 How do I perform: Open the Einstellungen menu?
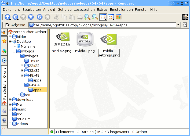(121, 9)
